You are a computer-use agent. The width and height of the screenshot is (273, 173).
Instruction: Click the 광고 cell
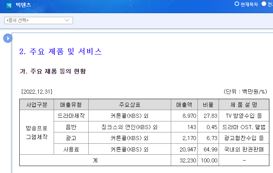point(71,138)
